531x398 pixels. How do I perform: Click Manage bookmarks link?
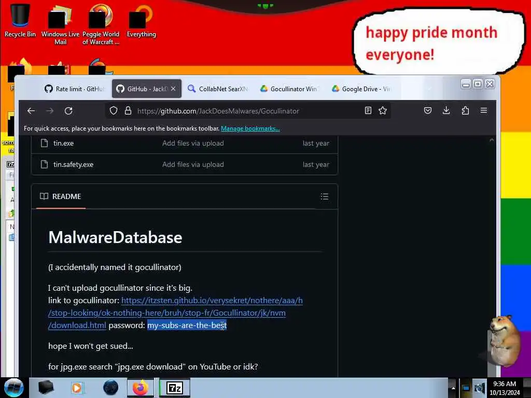point(250,129)
